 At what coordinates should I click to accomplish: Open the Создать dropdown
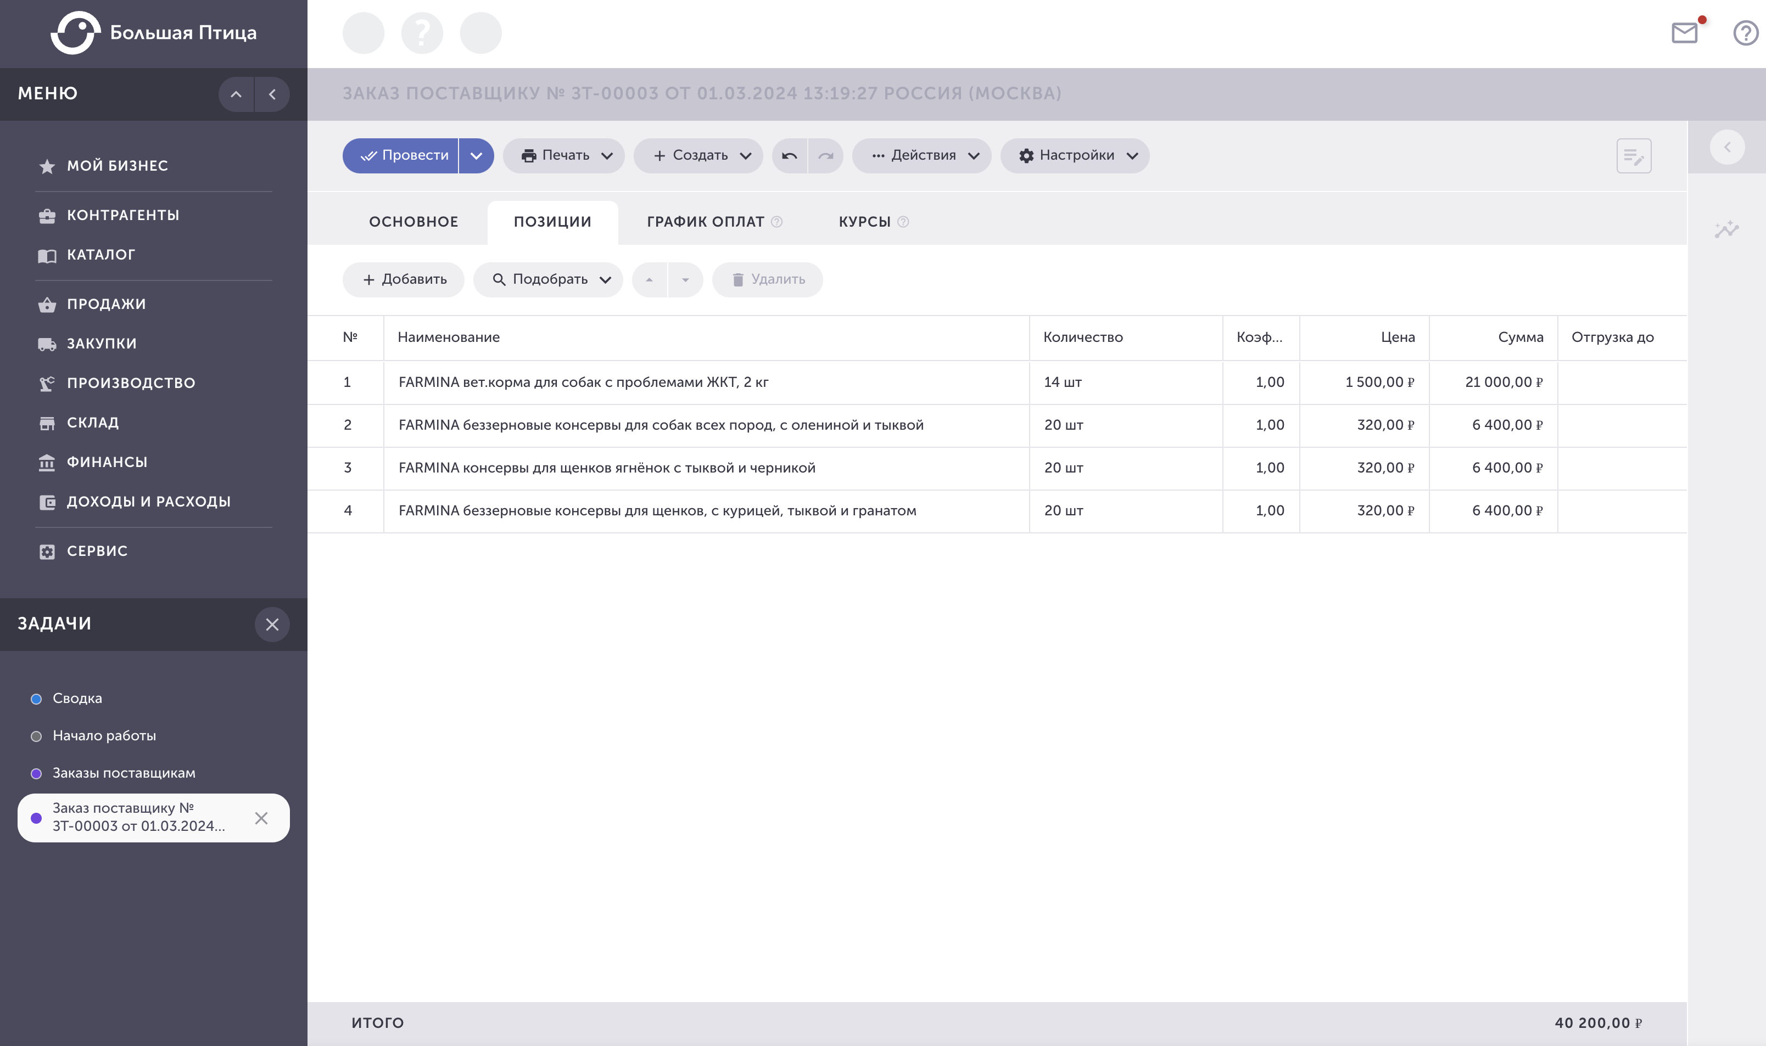[x=698, y=156]
